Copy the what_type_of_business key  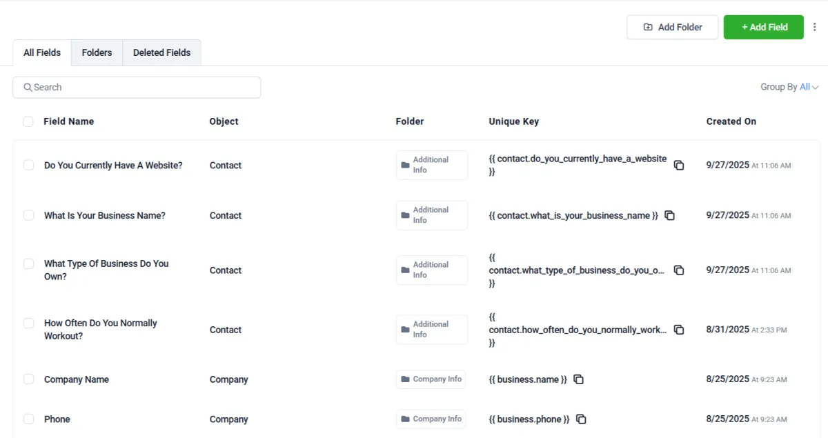tap(679, 270)
